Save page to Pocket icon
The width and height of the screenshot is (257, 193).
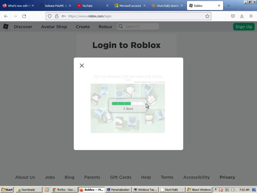233,16
